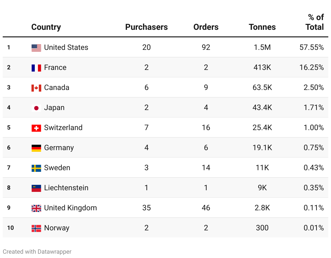This screenshot has width=331, height=258.
Task: Click the Switzerland flag icon
Action: coord(36,128)
